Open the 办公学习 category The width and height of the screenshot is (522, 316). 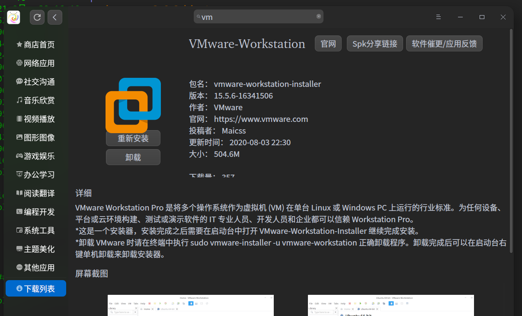point(35,175)
